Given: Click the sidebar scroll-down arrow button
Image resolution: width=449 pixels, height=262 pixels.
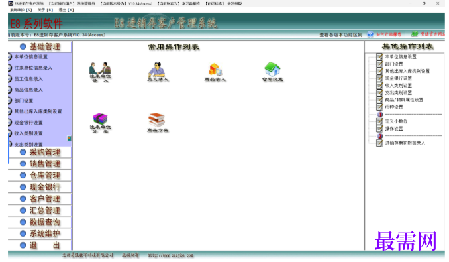Looking at the screenshot, I should [69, 139].
